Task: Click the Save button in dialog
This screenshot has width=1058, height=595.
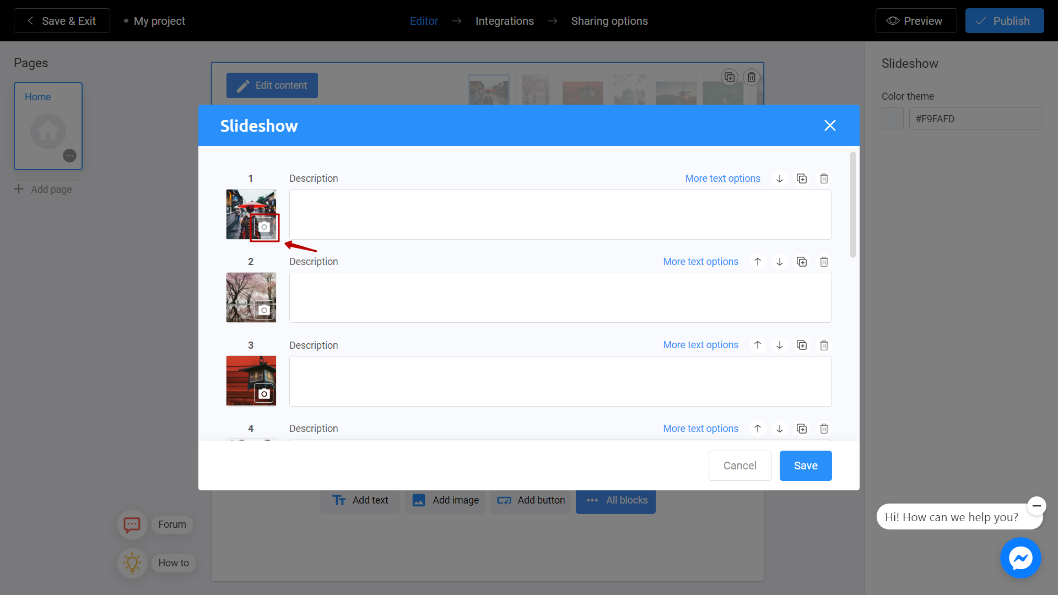Action: (806, 465)
